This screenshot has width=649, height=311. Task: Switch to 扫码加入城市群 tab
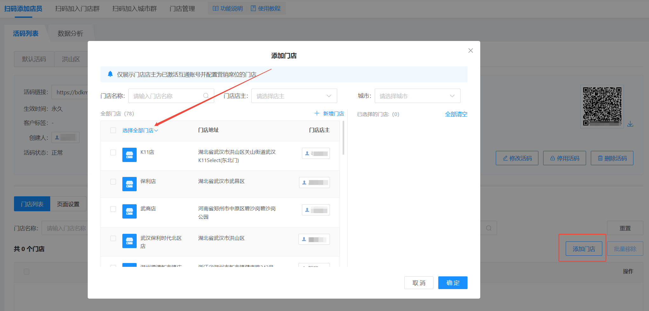click(x=134, y=9)
